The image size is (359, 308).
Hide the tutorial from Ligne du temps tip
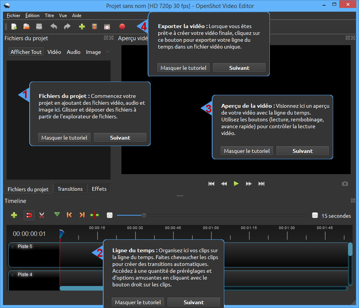[x=138, y=302]
